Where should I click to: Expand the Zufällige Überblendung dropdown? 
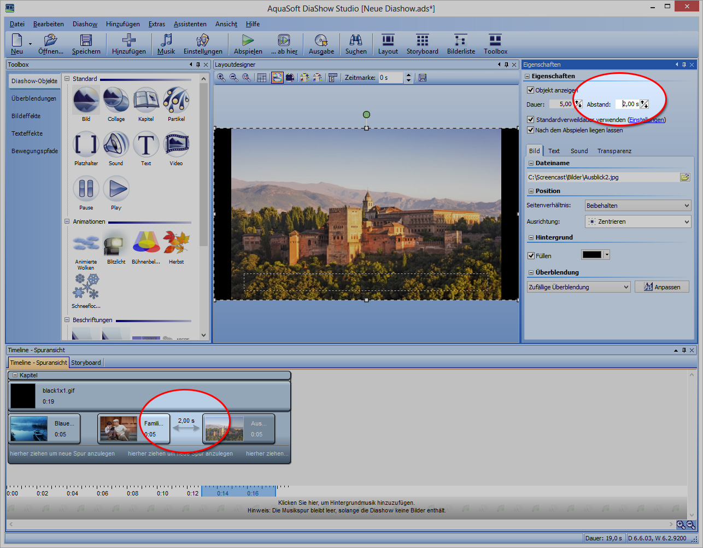[578, 287]
